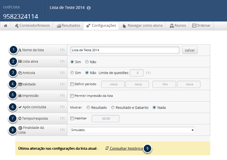Click the Fim date field
The image size is (227, 160).
[x=164, y=84]
